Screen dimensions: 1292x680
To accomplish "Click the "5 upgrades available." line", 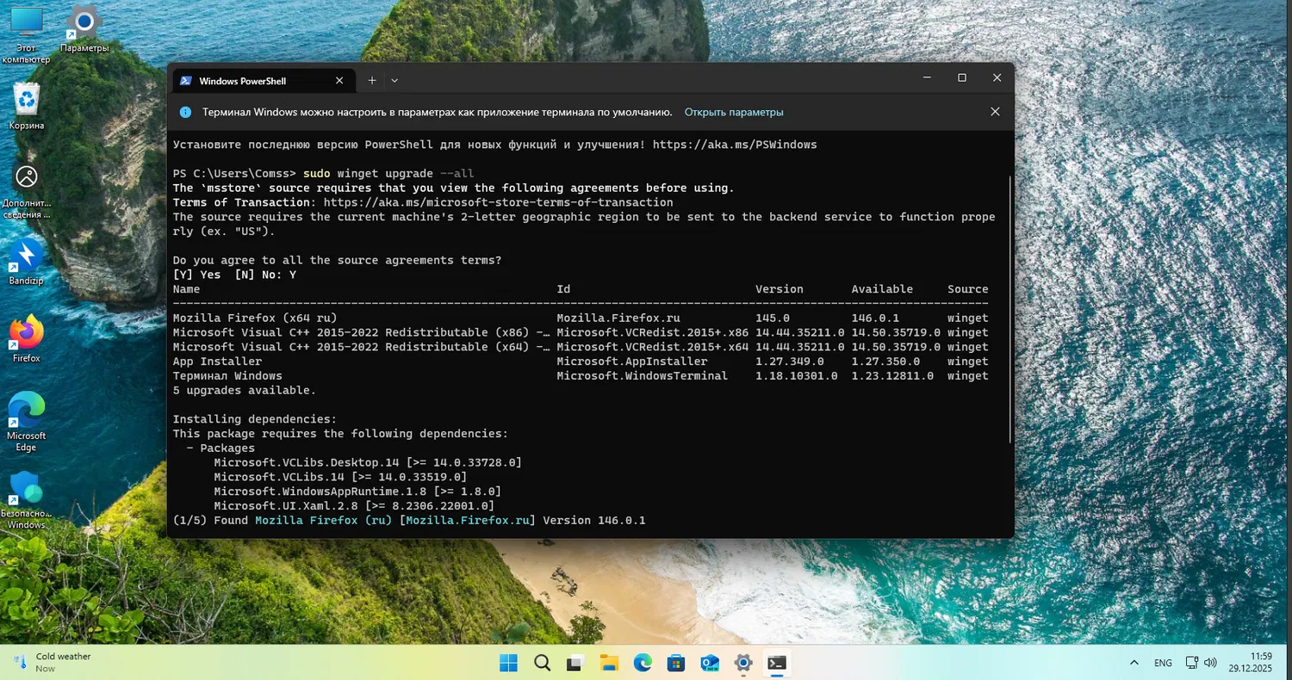I will tap(245, 391).
